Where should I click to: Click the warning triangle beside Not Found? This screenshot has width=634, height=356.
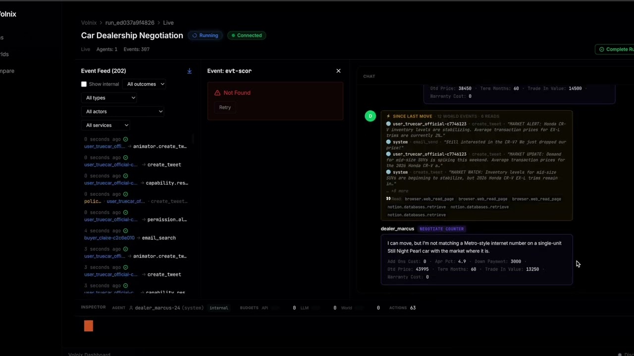pyautogui.click(x=217, y=92)
